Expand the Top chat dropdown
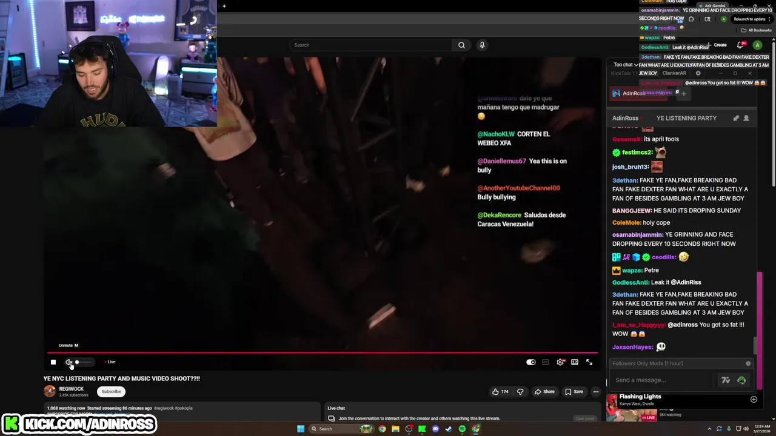 point(625,65)
